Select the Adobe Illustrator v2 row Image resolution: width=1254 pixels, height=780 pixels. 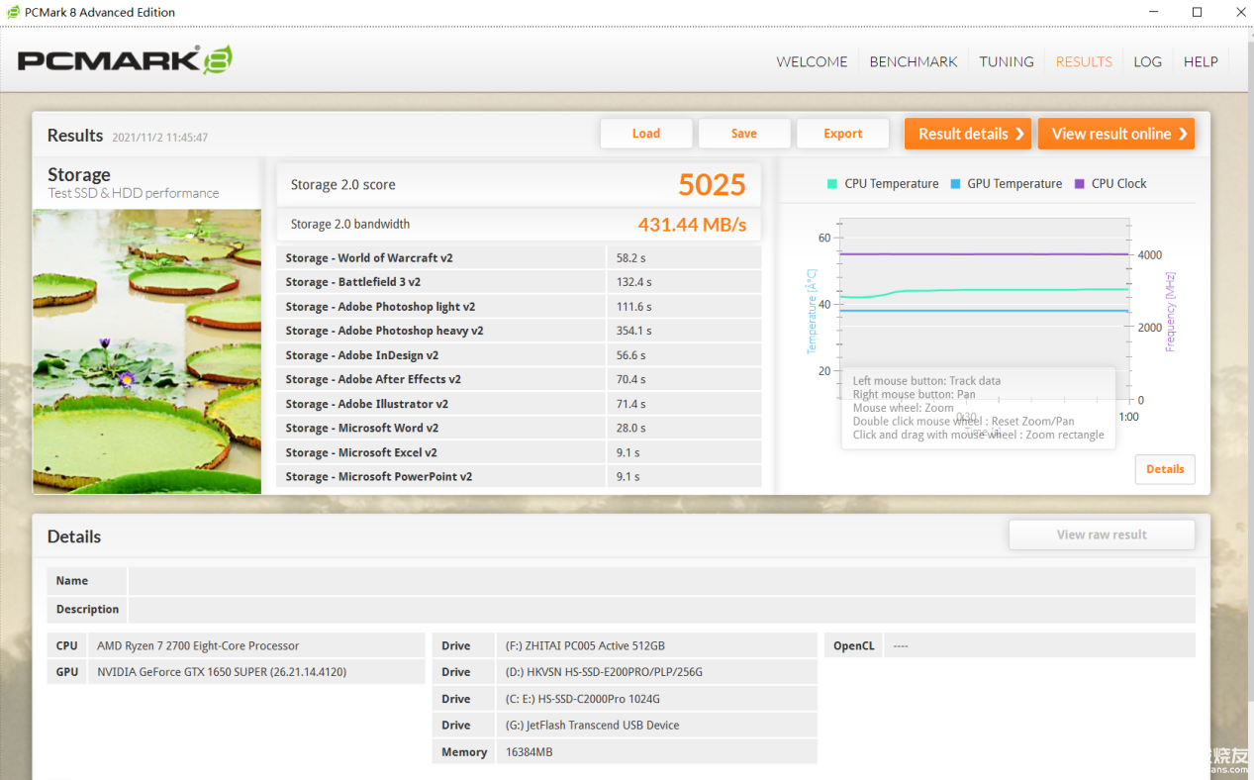pos(519,404)
